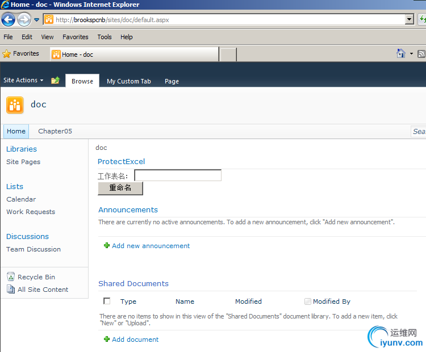Image resolution: width=426 pixels, height=352 pixels.
Task: Open Discussions heading in quick launch
Action: coord(27,237)
